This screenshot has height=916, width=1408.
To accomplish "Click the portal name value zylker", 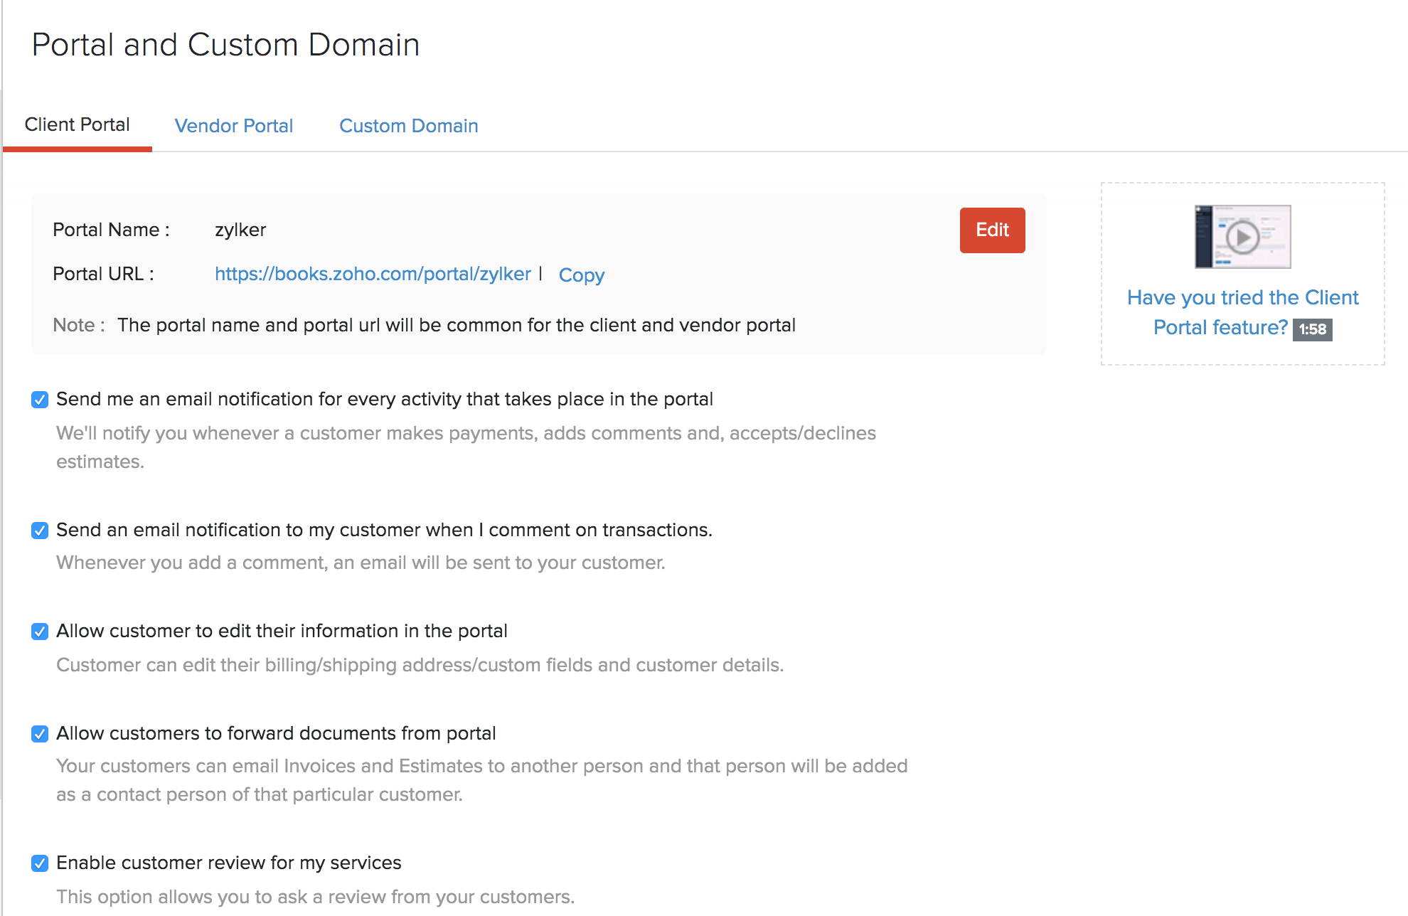I will [x=240, y=230].
